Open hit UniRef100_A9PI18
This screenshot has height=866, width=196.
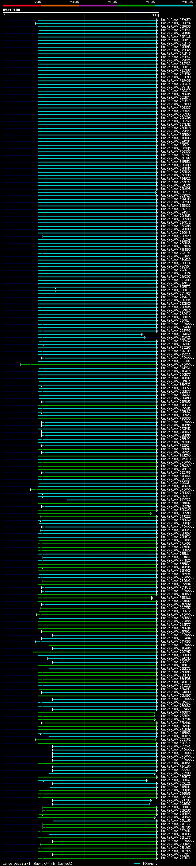click(x=176, y=37)
